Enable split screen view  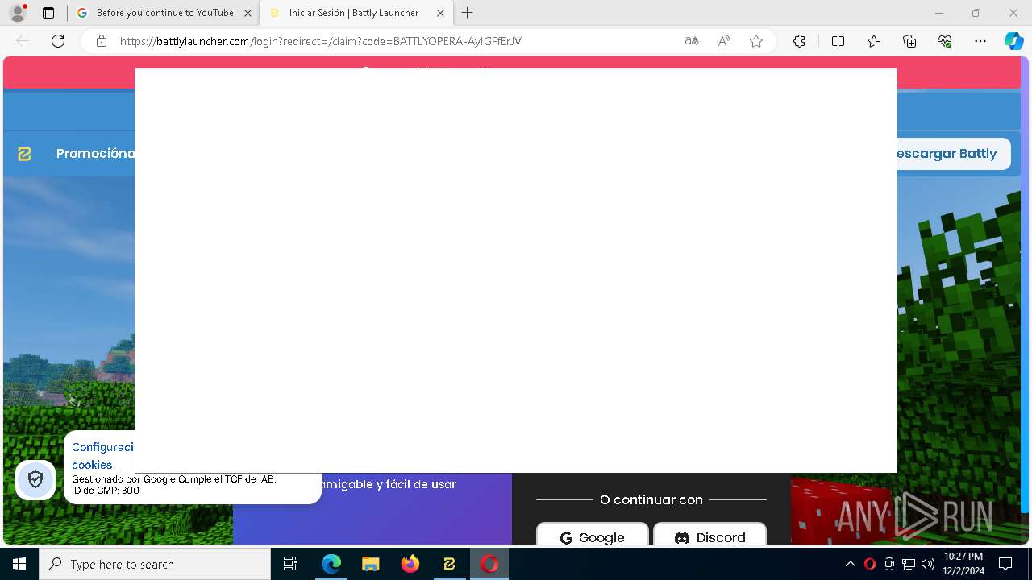tap(838, 41)
